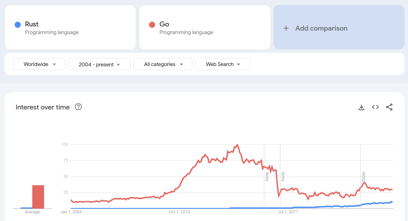
Task: Click the Interest over time heading
Action: pyautogui.click(x=43, y=107)
